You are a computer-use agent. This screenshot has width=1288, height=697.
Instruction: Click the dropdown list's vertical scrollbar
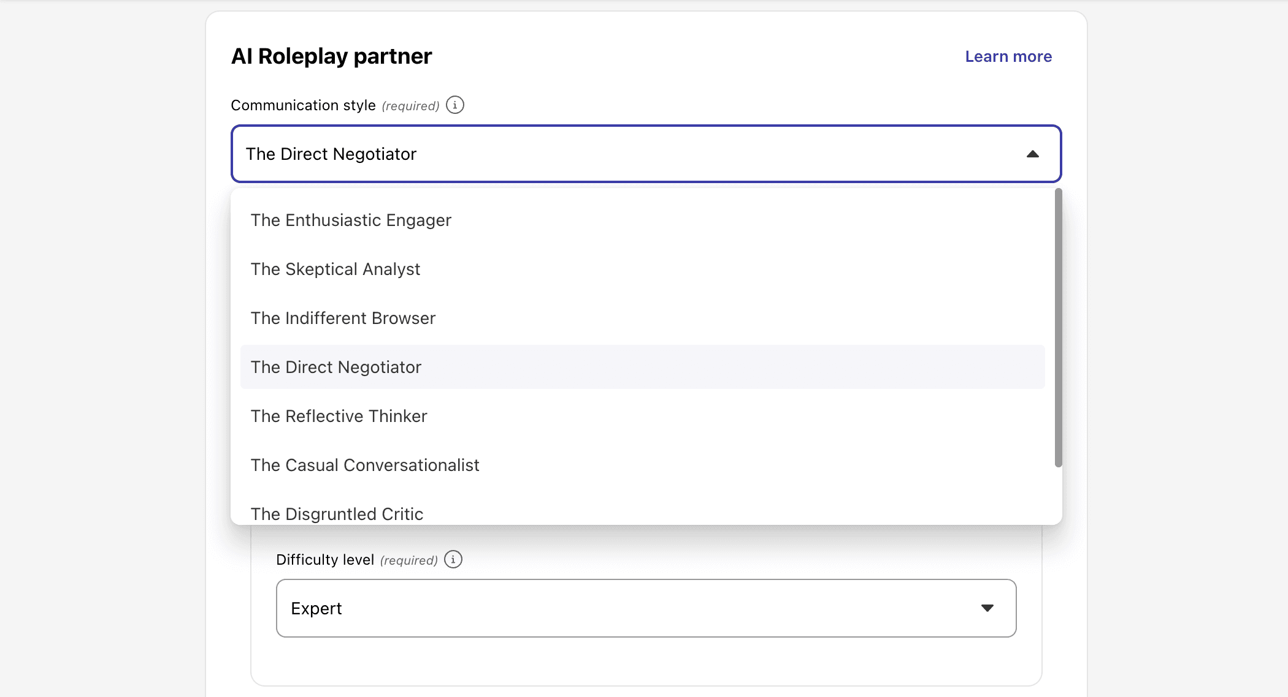coord(1058,328)
